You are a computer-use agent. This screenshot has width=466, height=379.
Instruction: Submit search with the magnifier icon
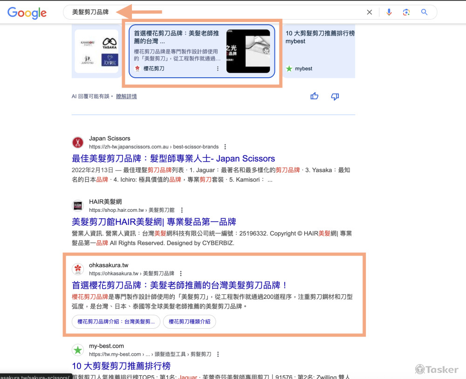click(x=424, y=12)
